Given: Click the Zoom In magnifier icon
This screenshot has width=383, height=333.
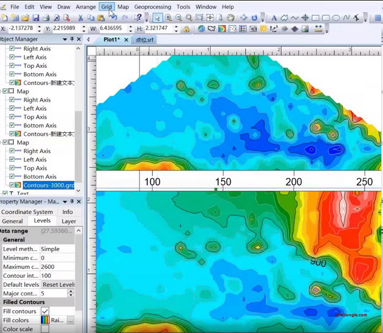Looking at the screenshot, I should [x=169, y=18].
